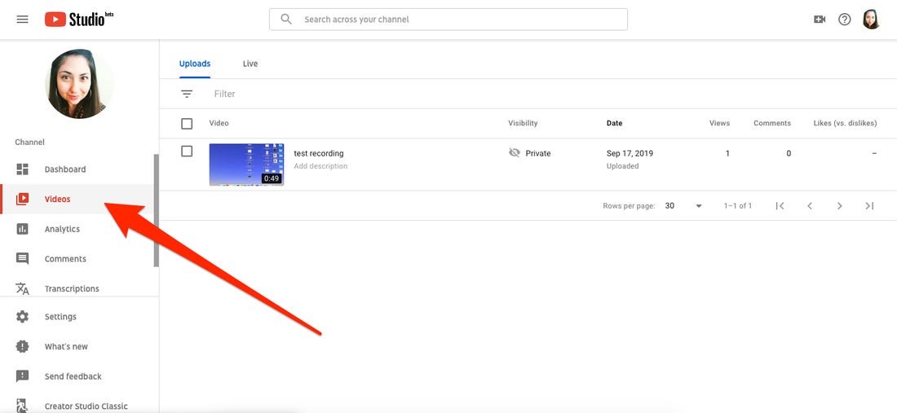
Task: Open the rows per page dropdown
Action: (683, 205)
